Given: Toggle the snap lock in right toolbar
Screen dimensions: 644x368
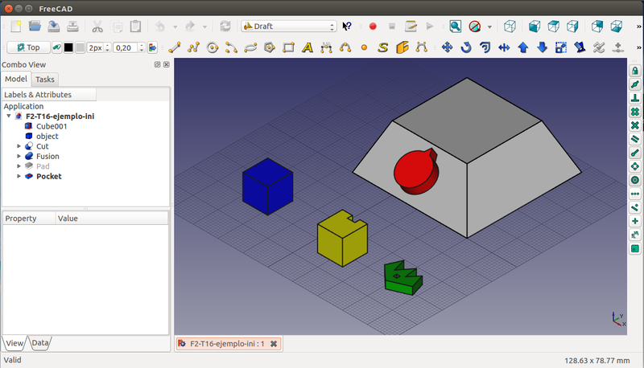Looking at the screenshot, I should tap(634, 71).
